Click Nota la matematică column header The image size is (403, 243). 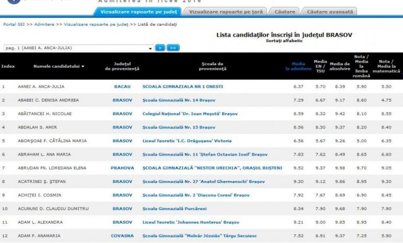coord(386,66)
